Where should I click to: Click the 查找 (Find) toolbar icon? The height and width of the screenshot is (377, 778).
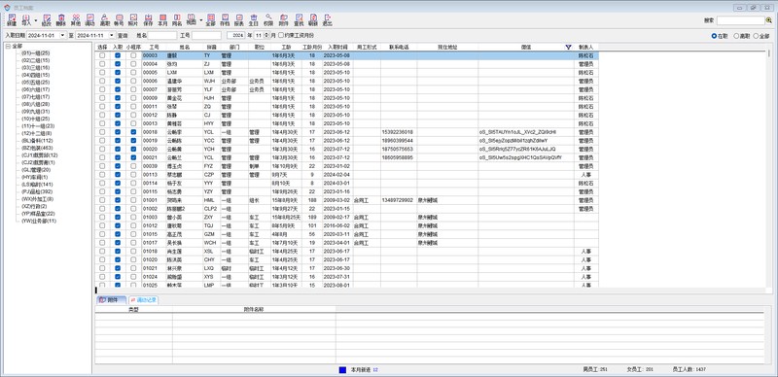(x=299, y=19)
